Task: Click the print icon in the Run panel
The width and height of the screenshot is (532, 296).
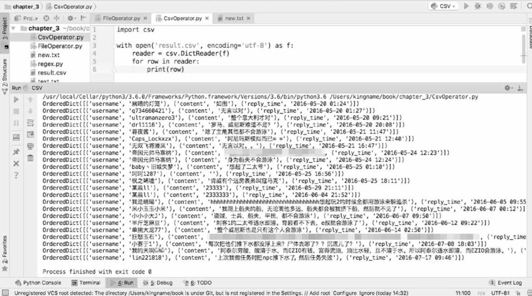Action: 30,146
